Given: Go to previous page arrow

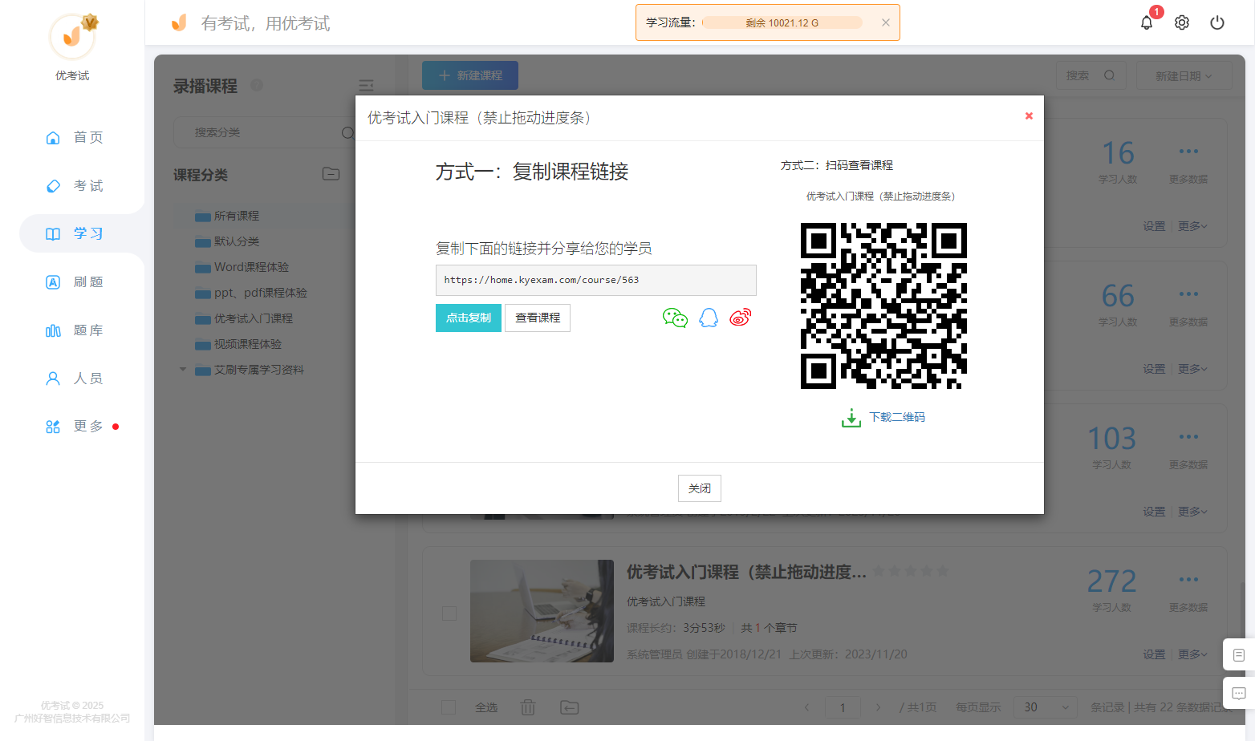Looking at the screenshot, I should (x=807, y=707).
